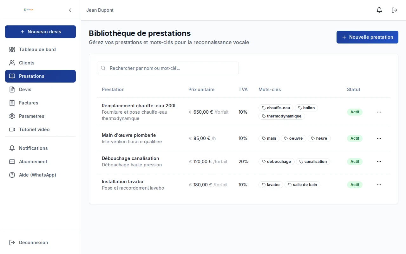
Task: Select the Remplacement chauffe-eau 200L service name
Action: pyautogui.click(x=139, y=106)
